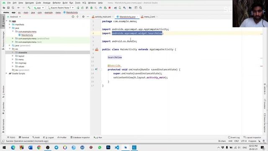The image size is (268, 151).
Task: Toggle the Resource Manager side tab
Action: [3, 40]
